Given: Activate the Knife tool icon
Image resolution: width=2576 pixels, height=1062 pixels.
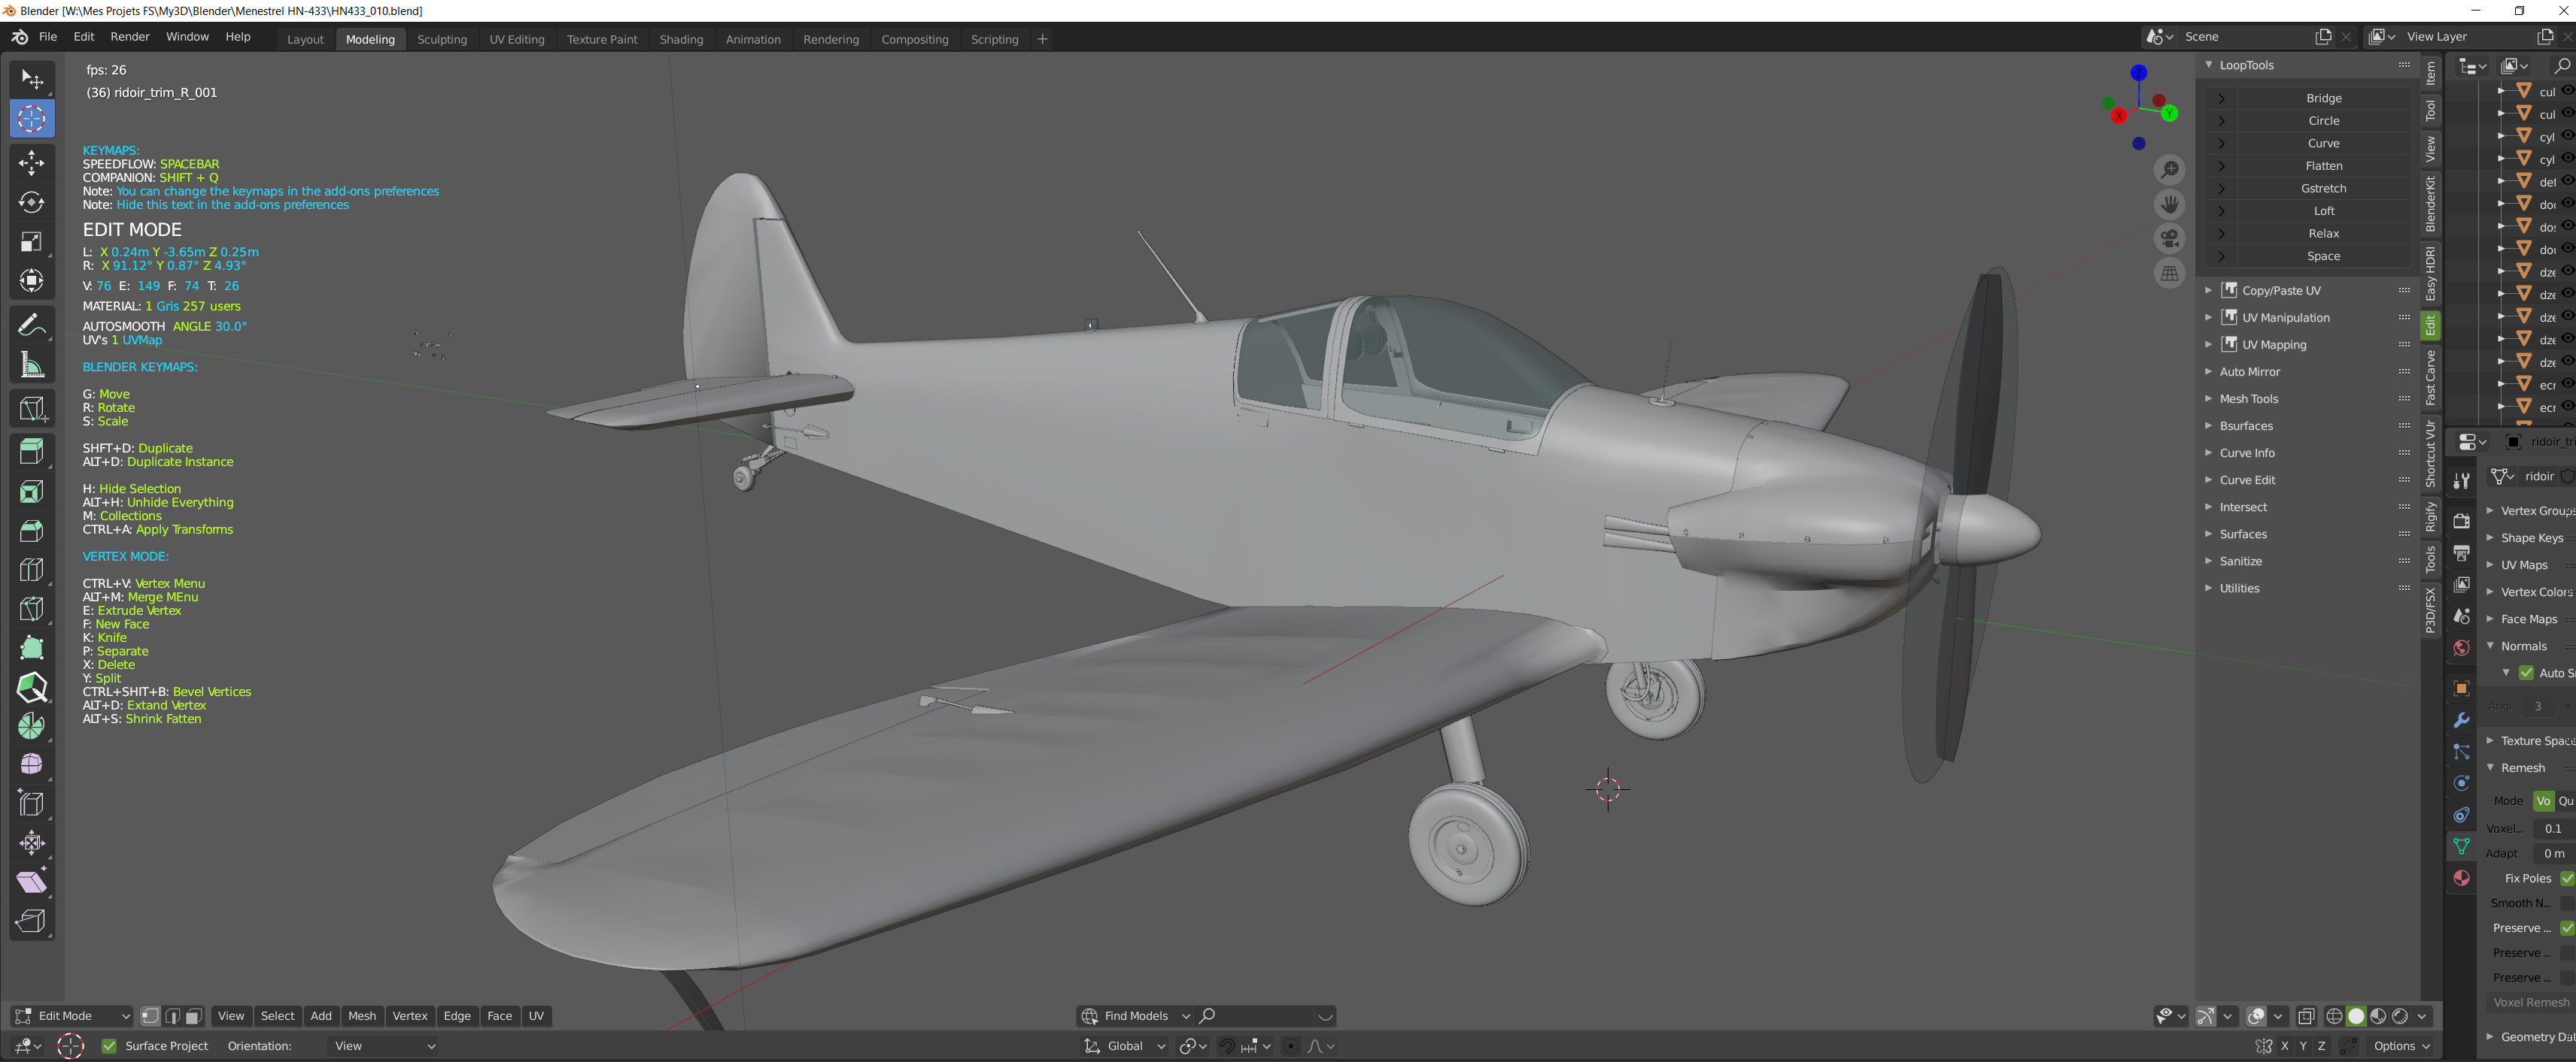Looking at the screenshot, I should (31, 607).
